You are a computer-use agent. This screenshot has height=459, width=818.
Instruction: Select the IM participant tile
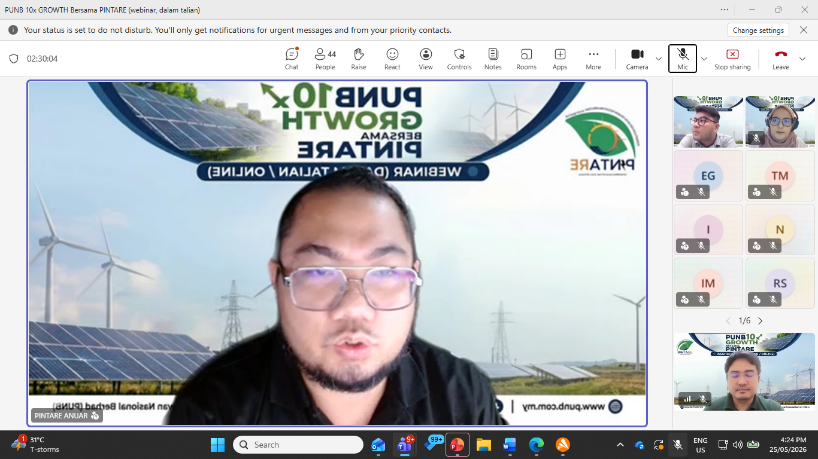708,283
